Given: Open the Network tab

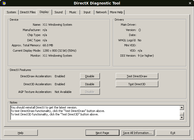Looking at the screenshot, I should (101, 12).
